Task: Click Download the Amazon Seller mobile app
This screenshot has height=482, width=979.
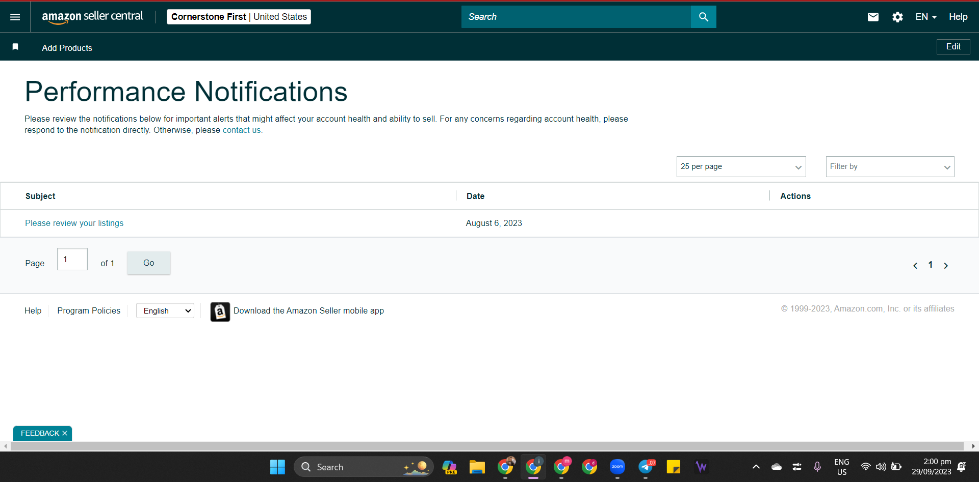Action: (x=308, y=310)
